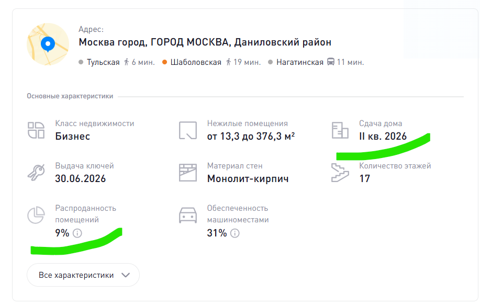Click the Класс недвижимости label

95,123
